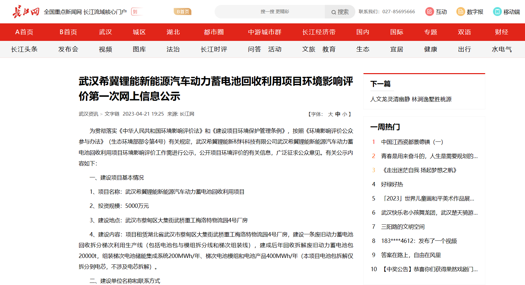
Task: Open hot article 183****4612：发布了一个视频
Action: [x=419, y=241]
